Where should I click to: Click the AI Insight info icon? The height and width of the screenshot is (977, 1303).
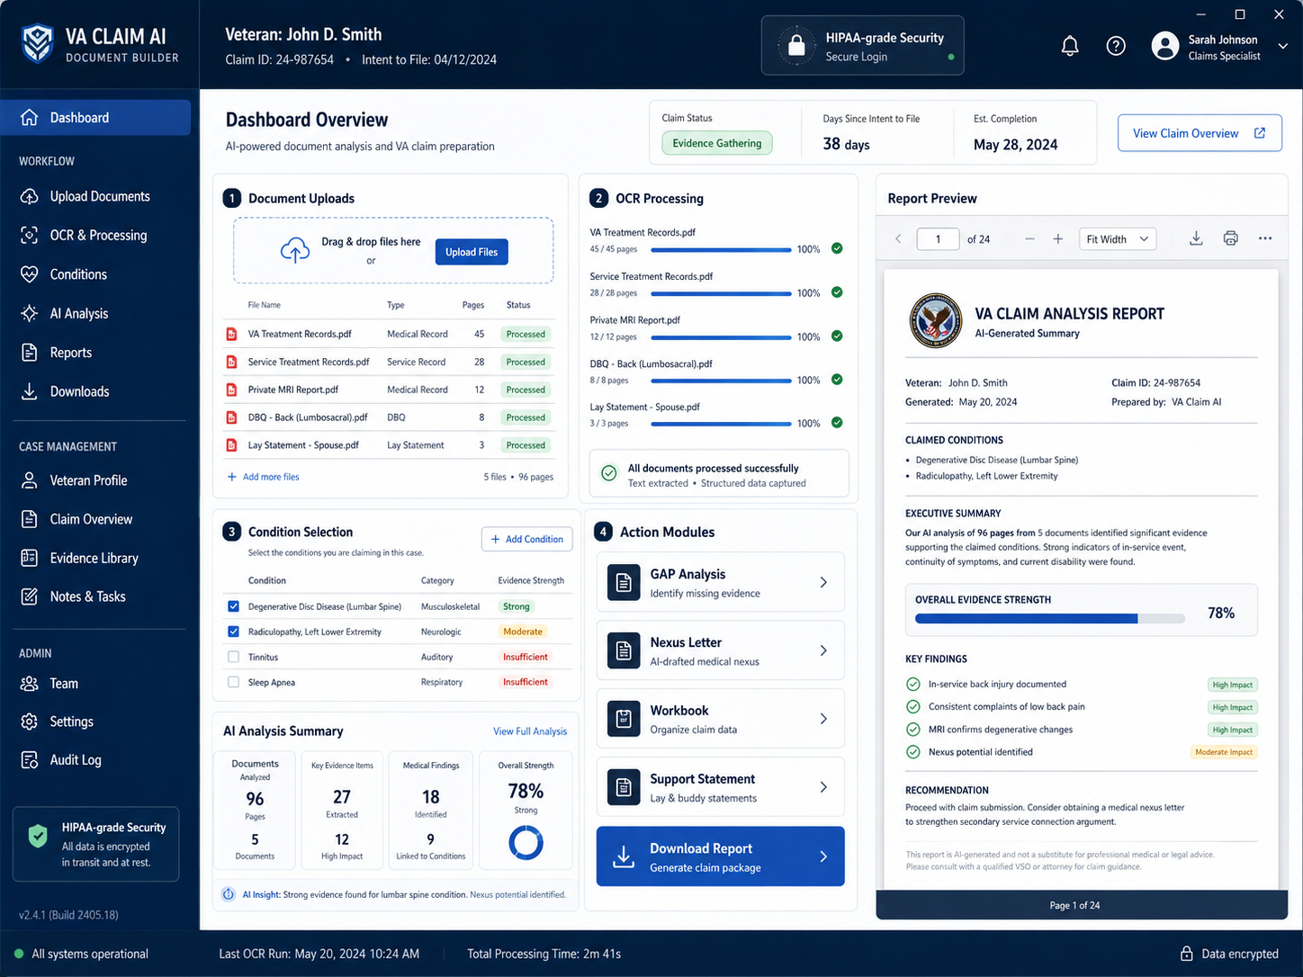coord(229,894)
